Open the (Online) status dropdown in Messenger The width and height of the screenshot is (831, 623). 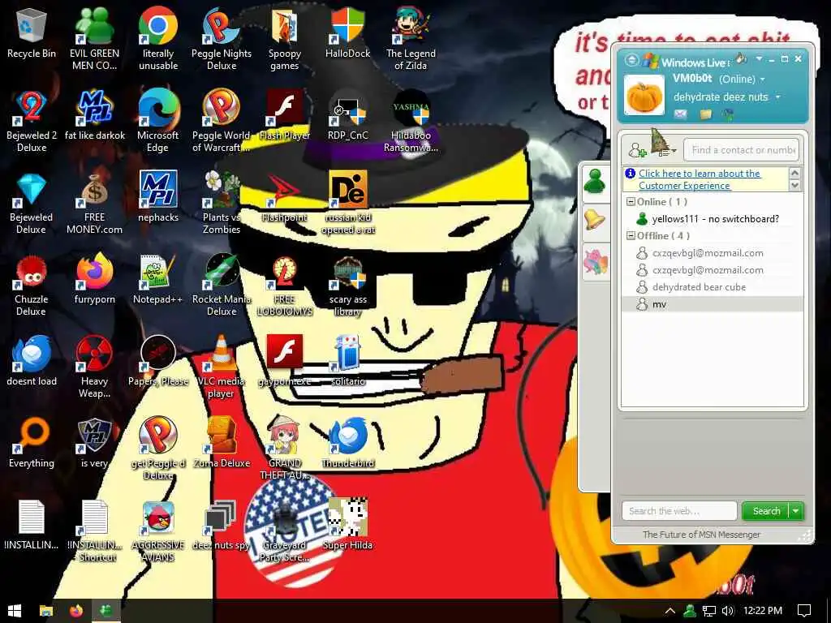tap(742, 79)
